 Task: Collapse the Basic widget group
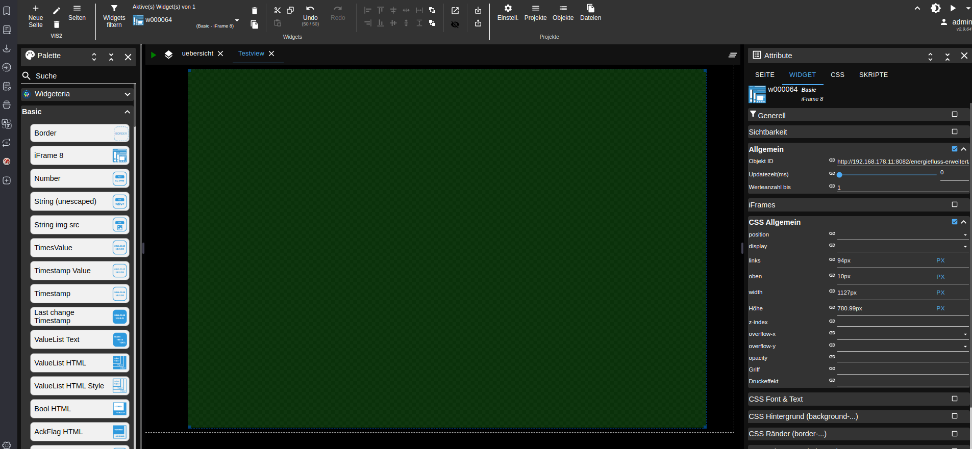pyautogui.click(x=128, y=112)
